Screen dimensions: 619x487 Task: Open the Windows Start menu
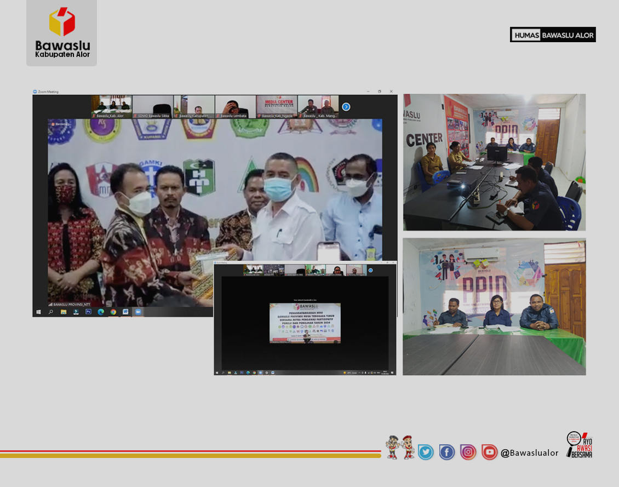(38, 312)
